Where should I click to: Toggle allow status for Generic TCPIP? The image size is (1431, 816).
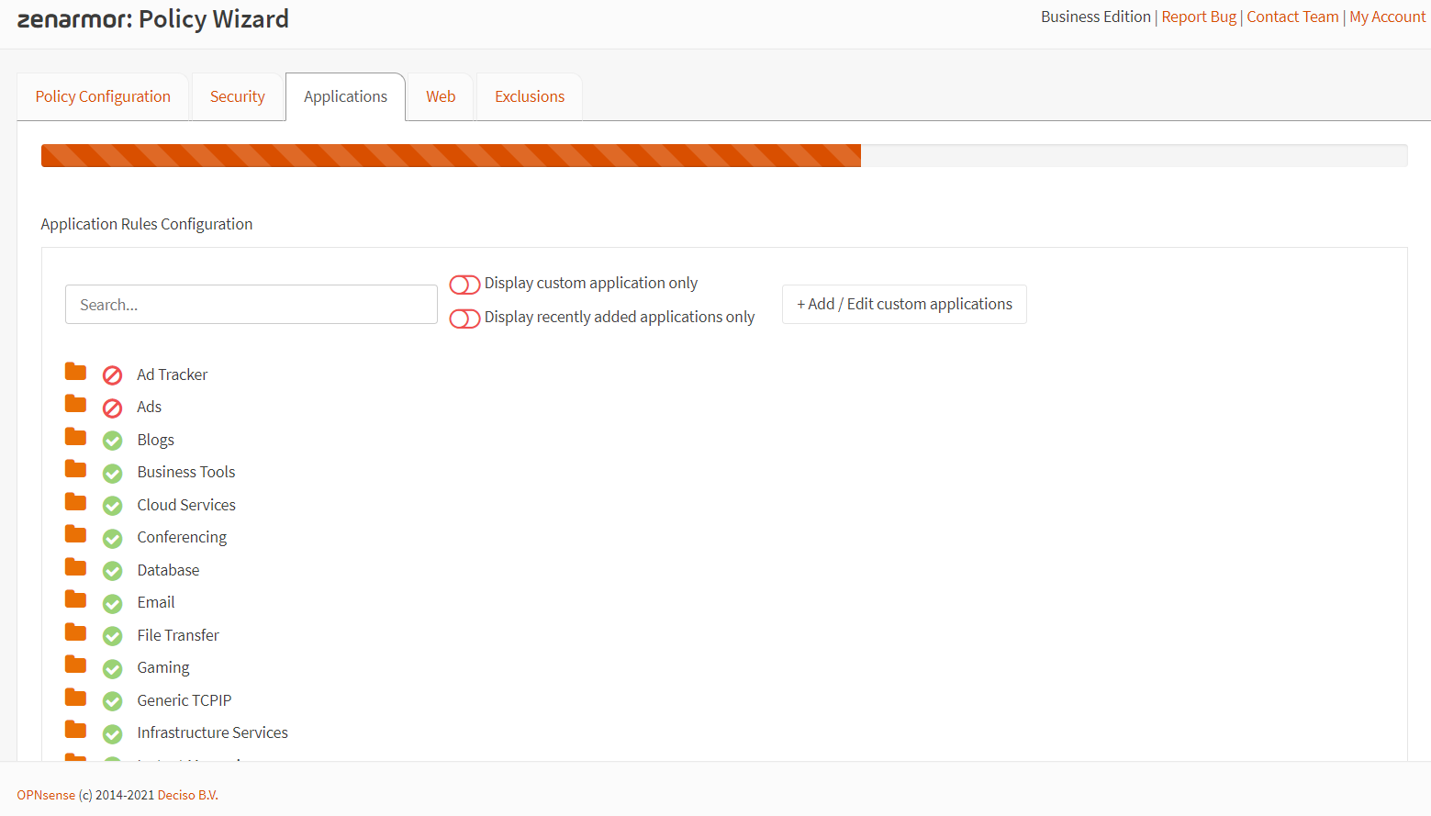[x=112, y=700]
